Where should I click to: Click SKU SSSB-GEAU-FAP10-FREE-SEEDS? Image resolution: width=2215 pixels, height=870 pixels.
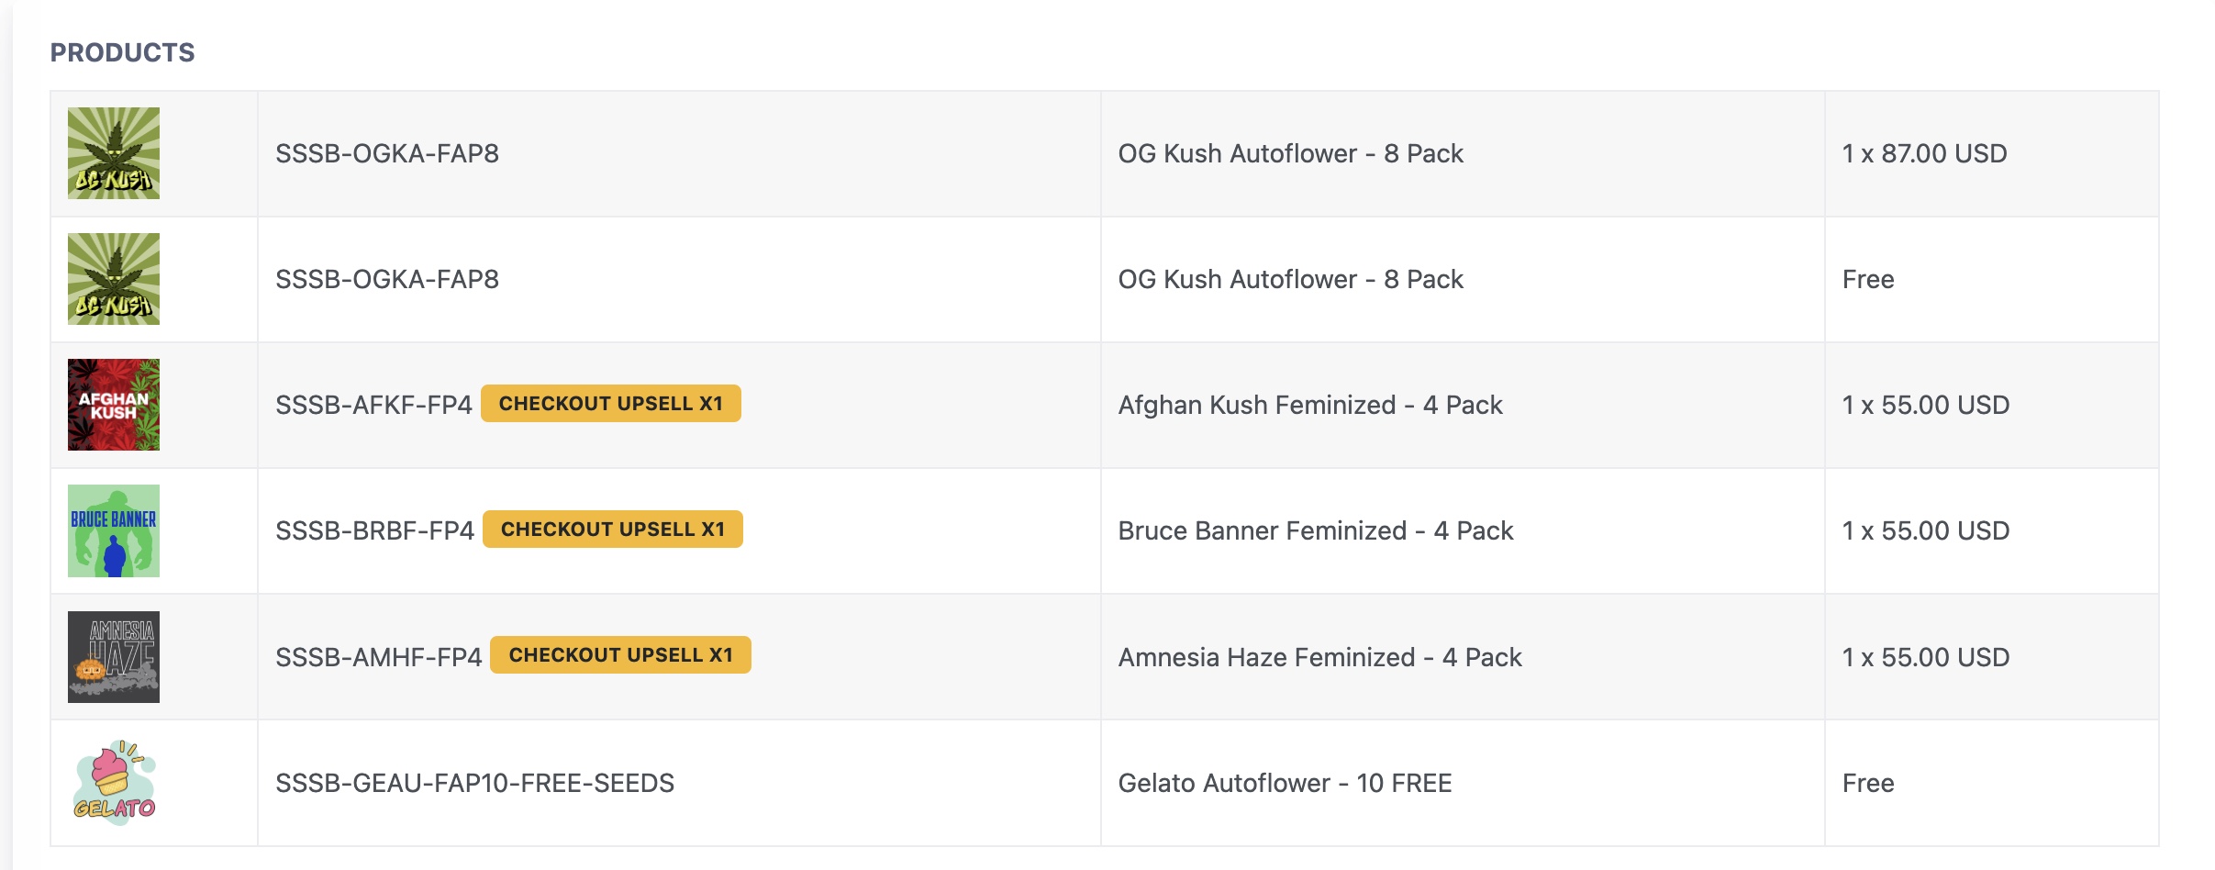(x=474, y=783)
